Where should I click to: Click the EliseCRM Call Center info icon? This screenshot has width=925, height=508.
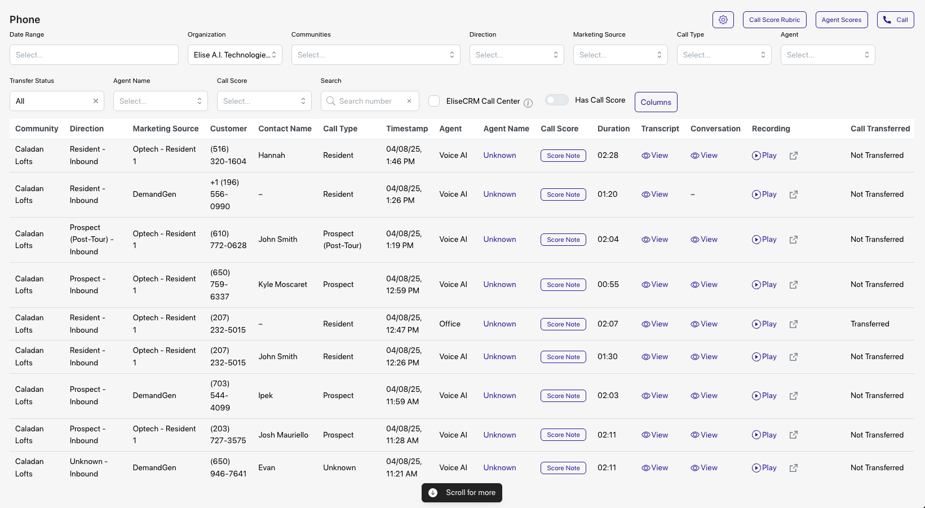528,103
